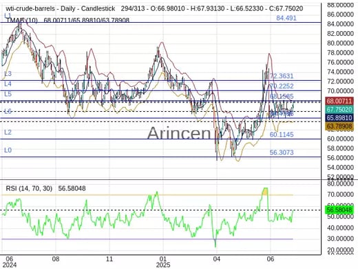
Task: Select the green 56.58048 RSI value tag
Action: click(339, 210)
